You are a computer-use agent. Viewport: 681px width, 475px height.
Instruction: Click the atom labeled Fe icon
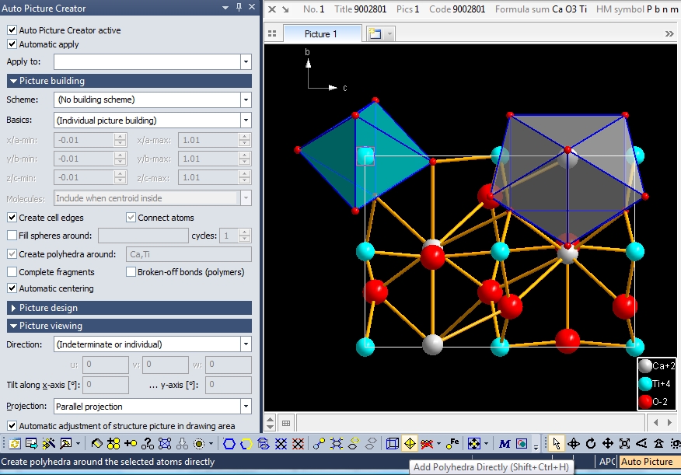452,444
